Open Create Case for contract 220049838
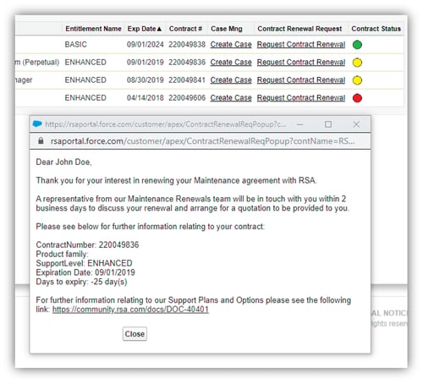 [x=231, y=45]
